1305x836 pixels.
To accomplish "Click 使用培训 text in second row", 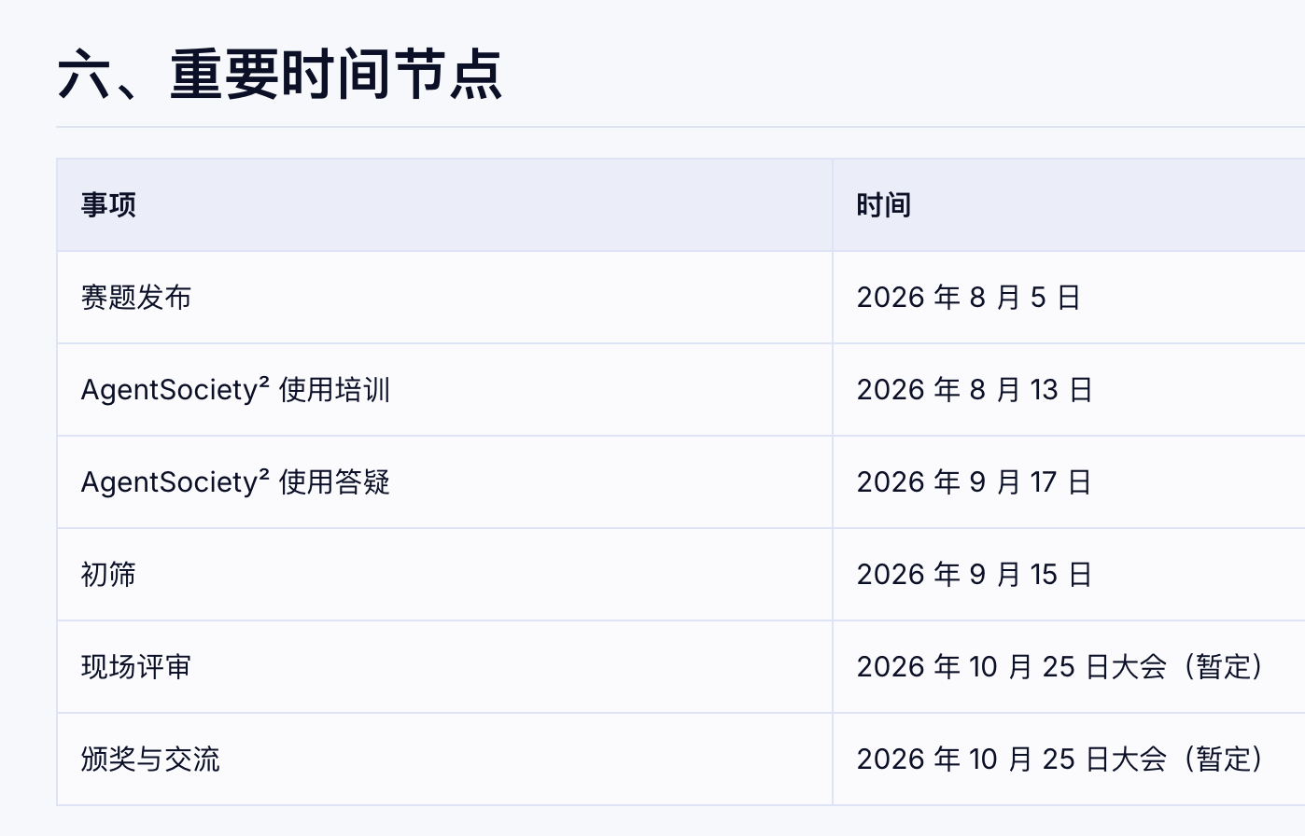I will [x=334, y=390].
